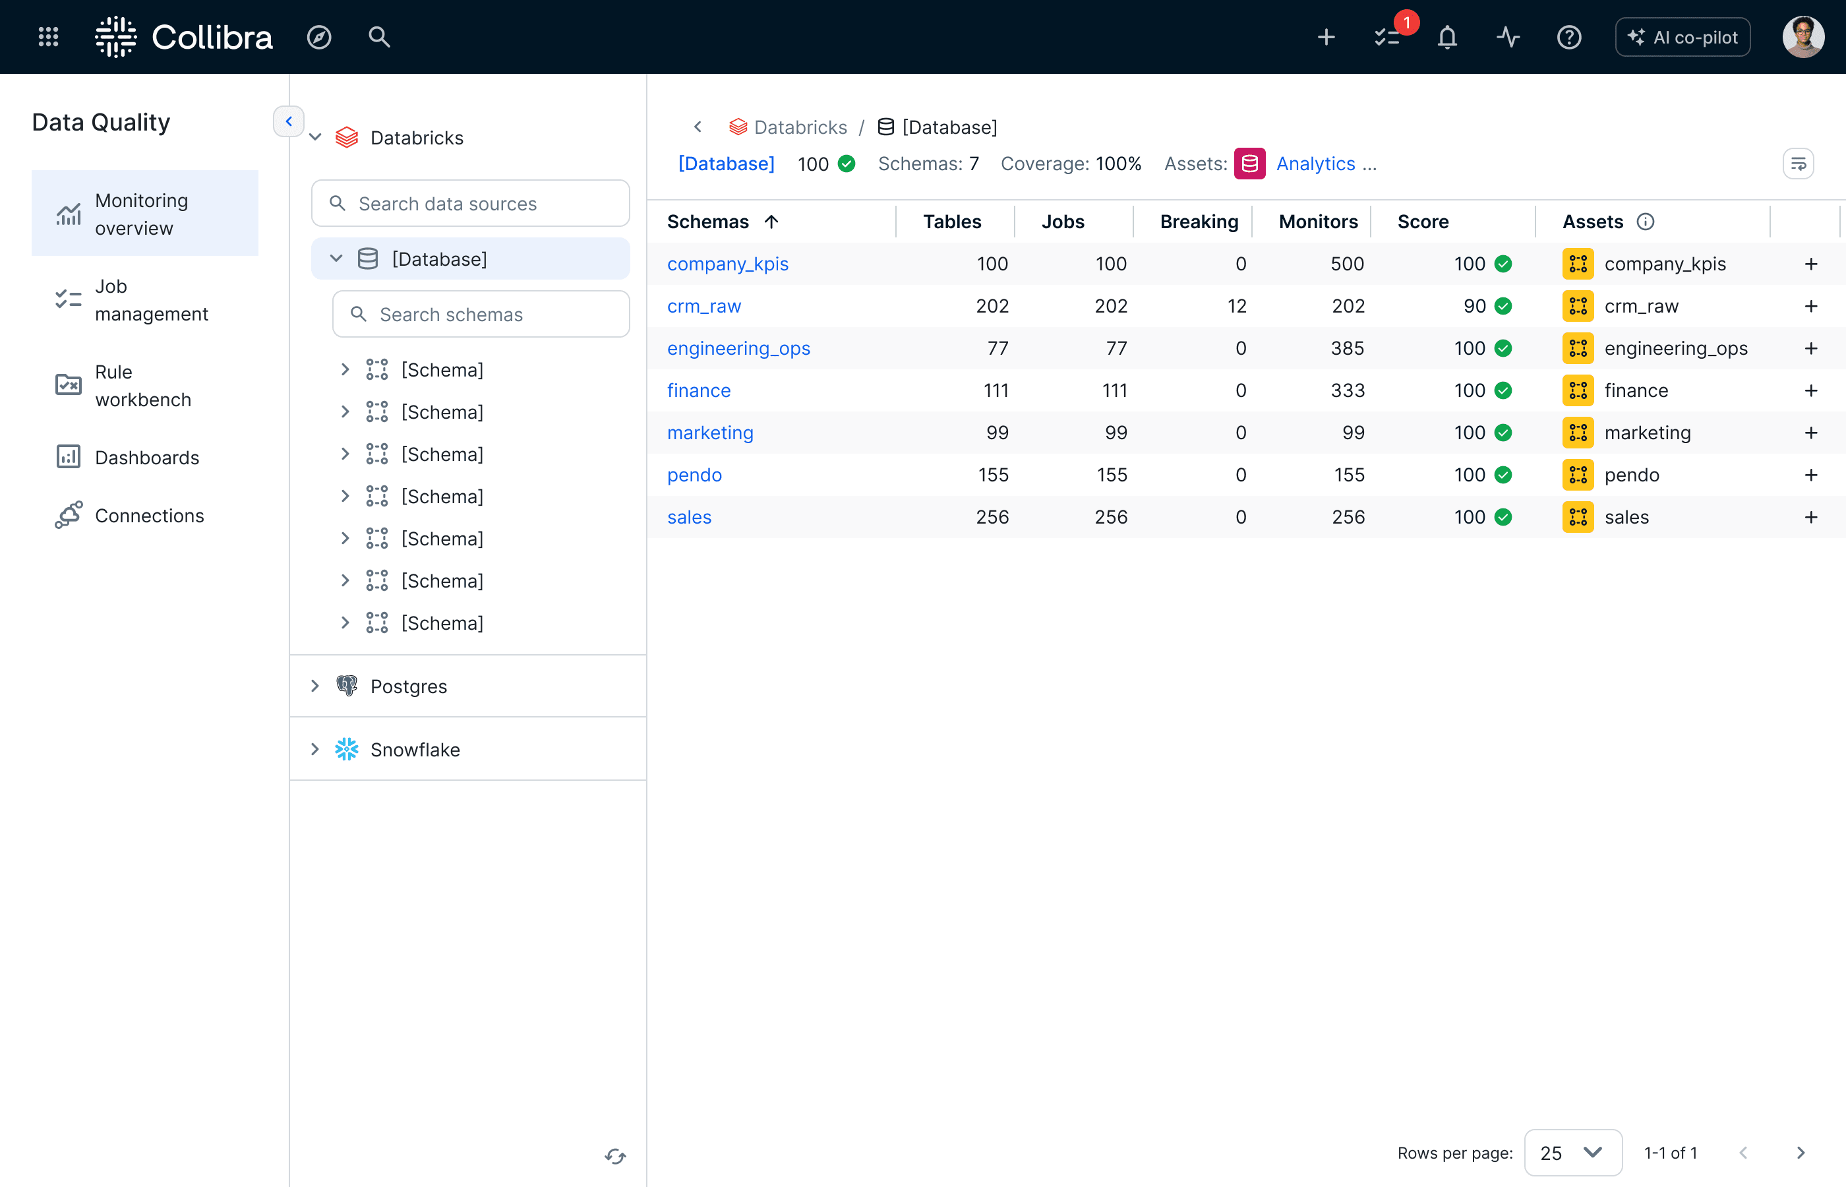
Task: Open the user profile avatar
Action: [1803, 37]
